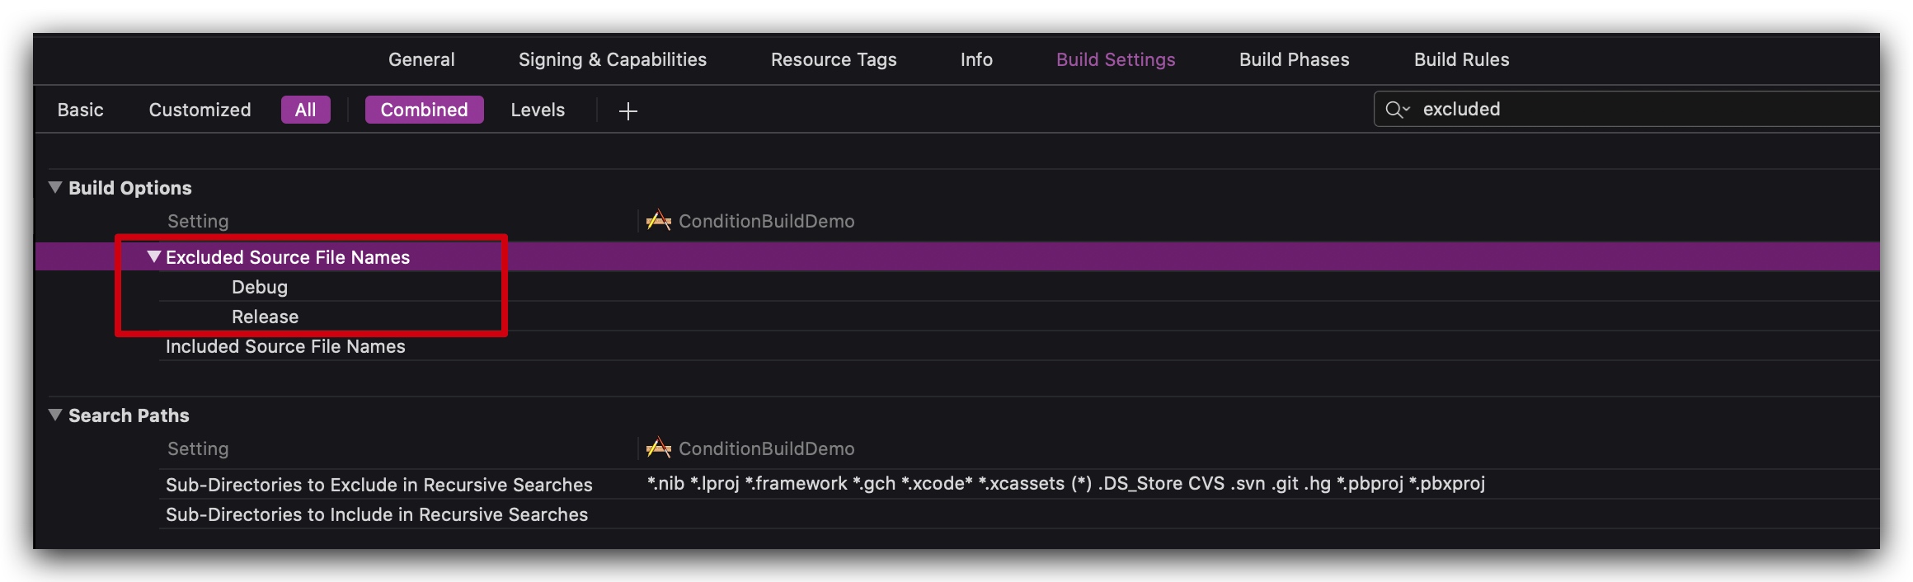Image resolution: width=1913 pixels, height=582 pixels.
Task: Switch to Levels view mode
Action: click(538, 110)
